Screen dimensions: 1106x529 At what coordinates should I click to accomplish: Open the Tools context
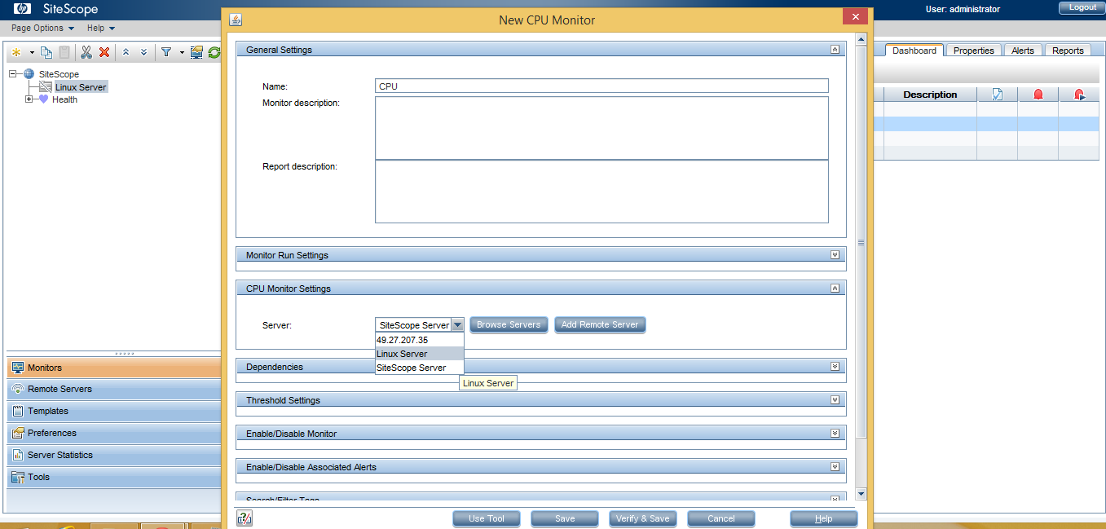[x=112, y=477]
